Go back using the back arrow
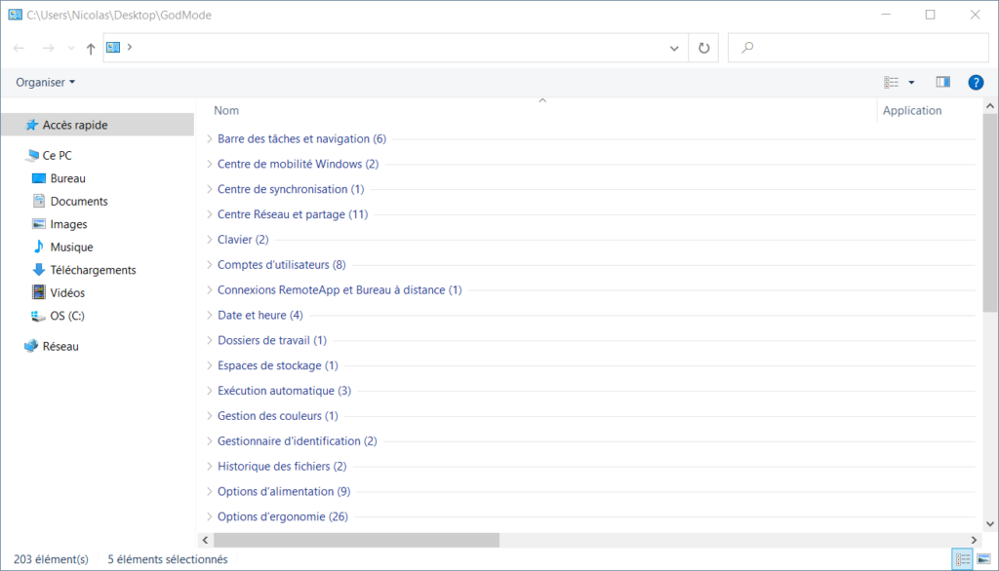Image resolution: width=999 pixels, height=571 pixels. tap(20, 48)
